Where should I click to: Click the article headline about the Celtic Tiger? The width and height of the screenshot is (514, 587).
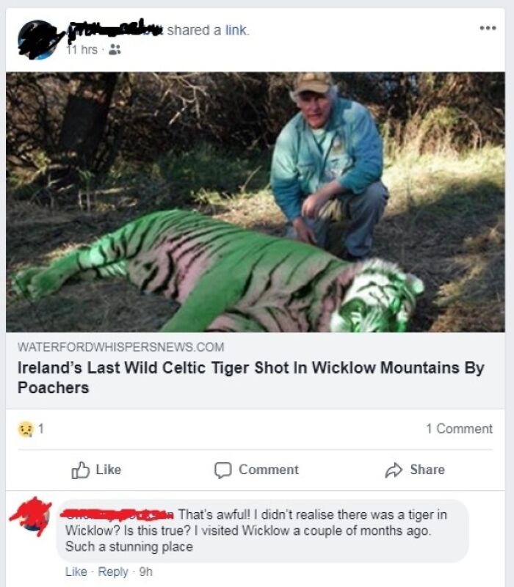click(249, 371)
